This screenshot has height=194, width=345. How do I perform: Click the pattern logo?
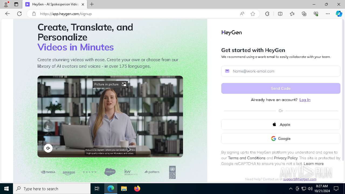pos(152,172)
